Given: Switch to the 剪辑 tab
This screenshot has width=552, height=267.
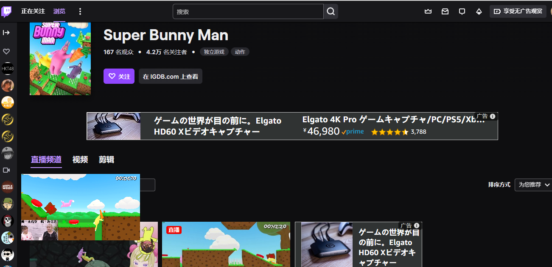Looking at the screenshot, I should [106, 160].
